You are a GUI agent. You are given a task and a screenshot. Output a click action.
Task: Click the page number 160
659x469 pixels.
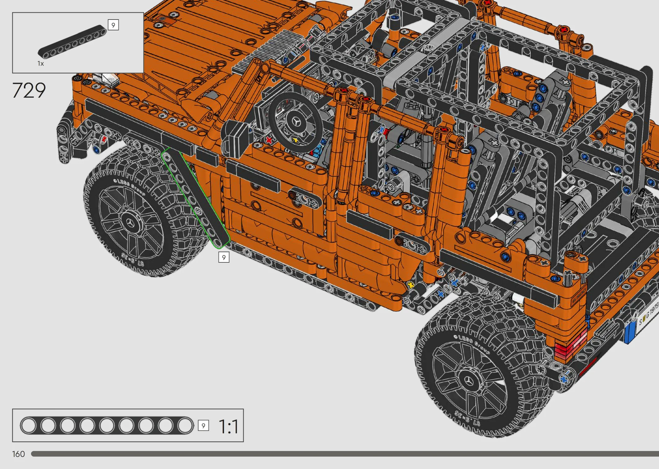[18, 454]
